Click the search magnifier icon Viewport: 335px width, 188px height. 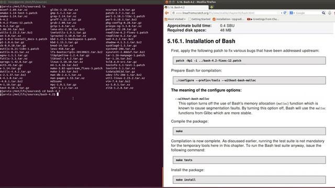tap(323, 13)
